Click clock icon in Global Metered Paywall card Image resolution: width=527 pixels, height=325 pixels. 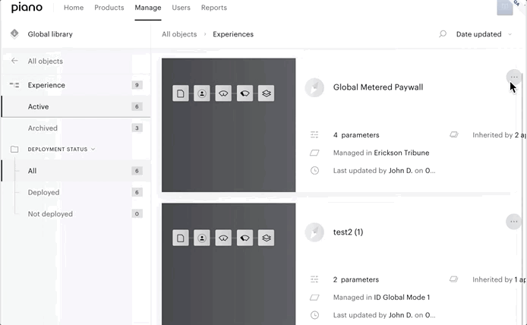click(x=314, y=170)
